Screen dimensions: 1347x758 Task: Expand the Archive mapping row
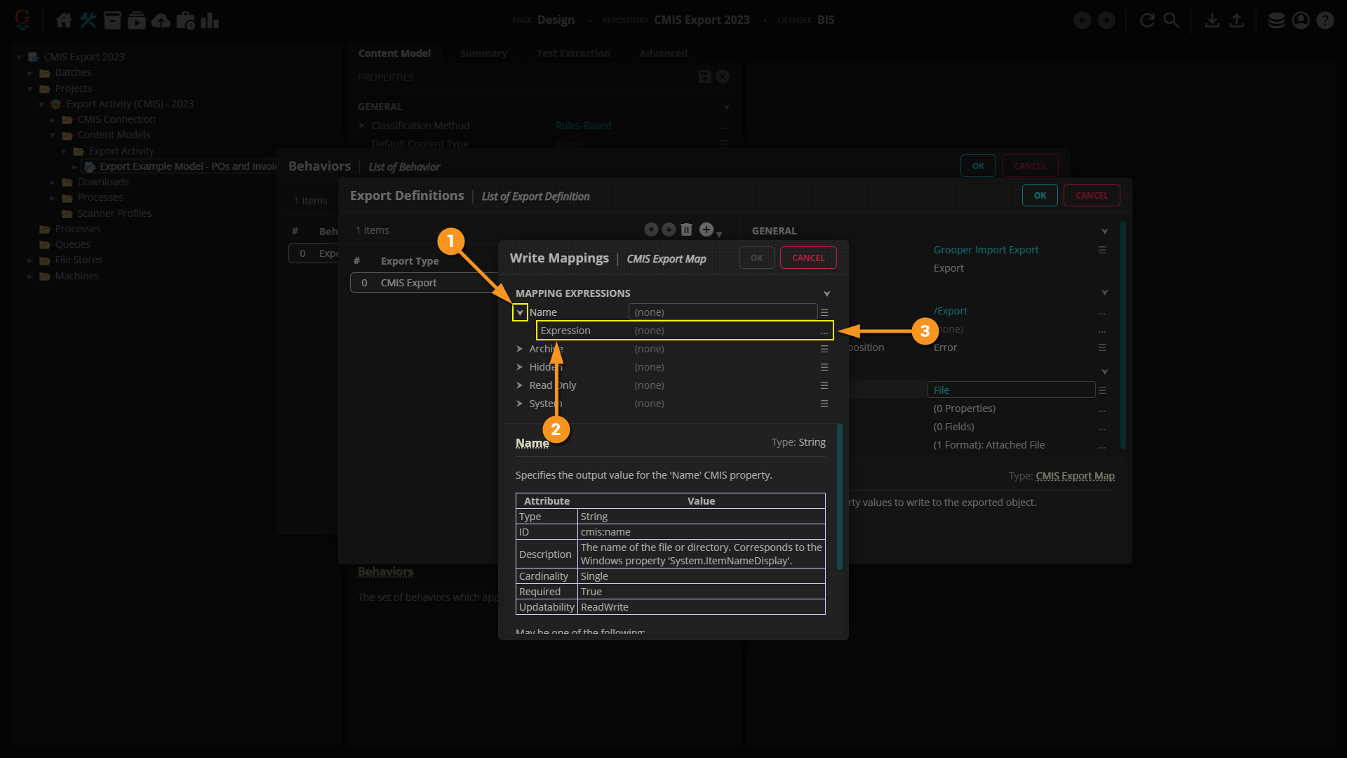[x=520, y=349]
